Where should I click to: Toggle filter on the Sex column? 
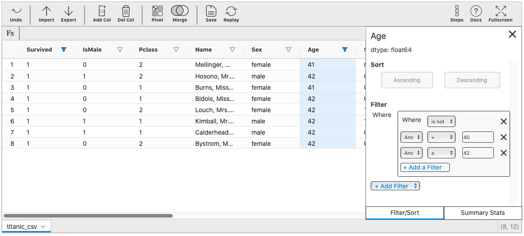click(289, 50)
